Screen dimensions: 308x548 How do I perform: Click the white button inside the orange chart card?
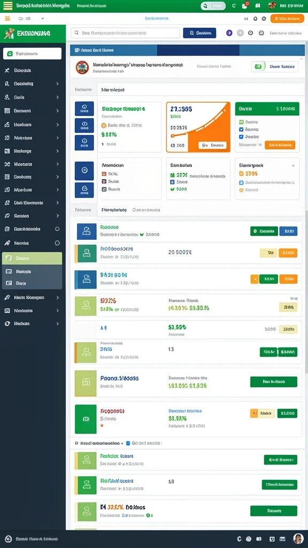(x=212, y=145)
